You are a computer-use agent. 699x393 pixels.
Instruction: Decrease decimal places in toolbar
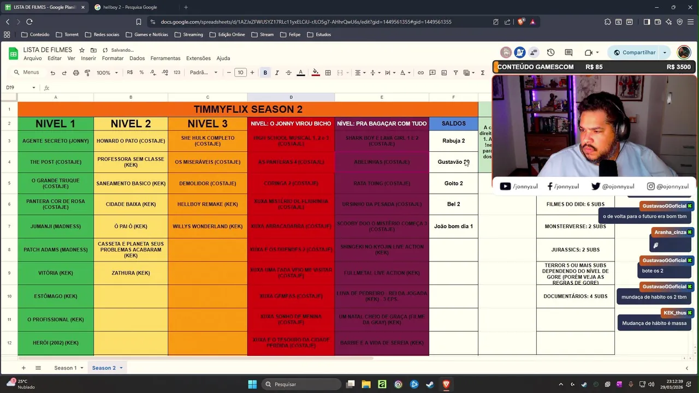(x=153, y=73)
